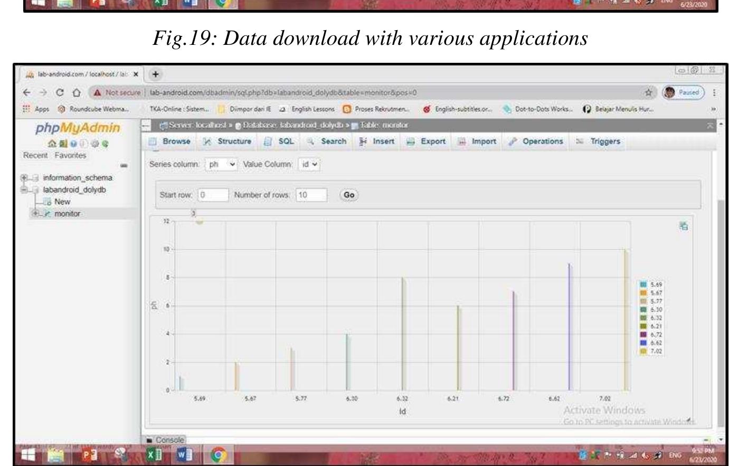
Task: Open the Export tab
Action: [x=427, y=141]
